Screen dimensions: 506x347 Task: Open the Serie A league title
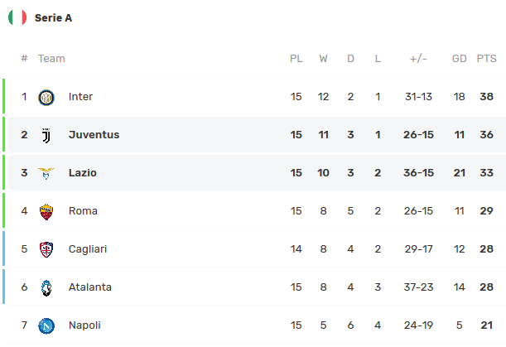tap(53, 17)
